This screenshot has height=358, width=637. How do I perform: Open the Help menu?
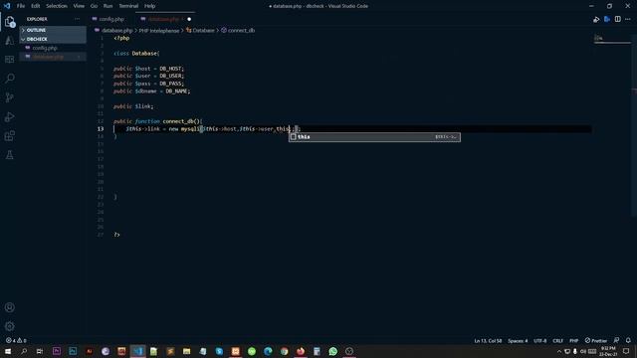tap(150, 6)
